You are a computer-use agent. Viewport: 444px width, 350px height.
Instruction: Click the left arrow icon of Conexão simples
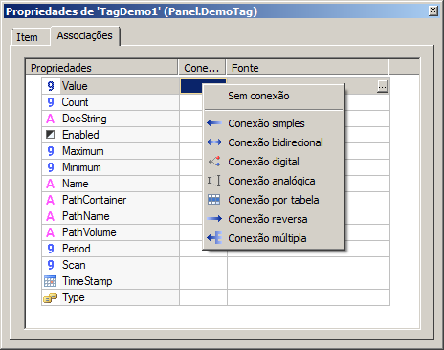214,123
